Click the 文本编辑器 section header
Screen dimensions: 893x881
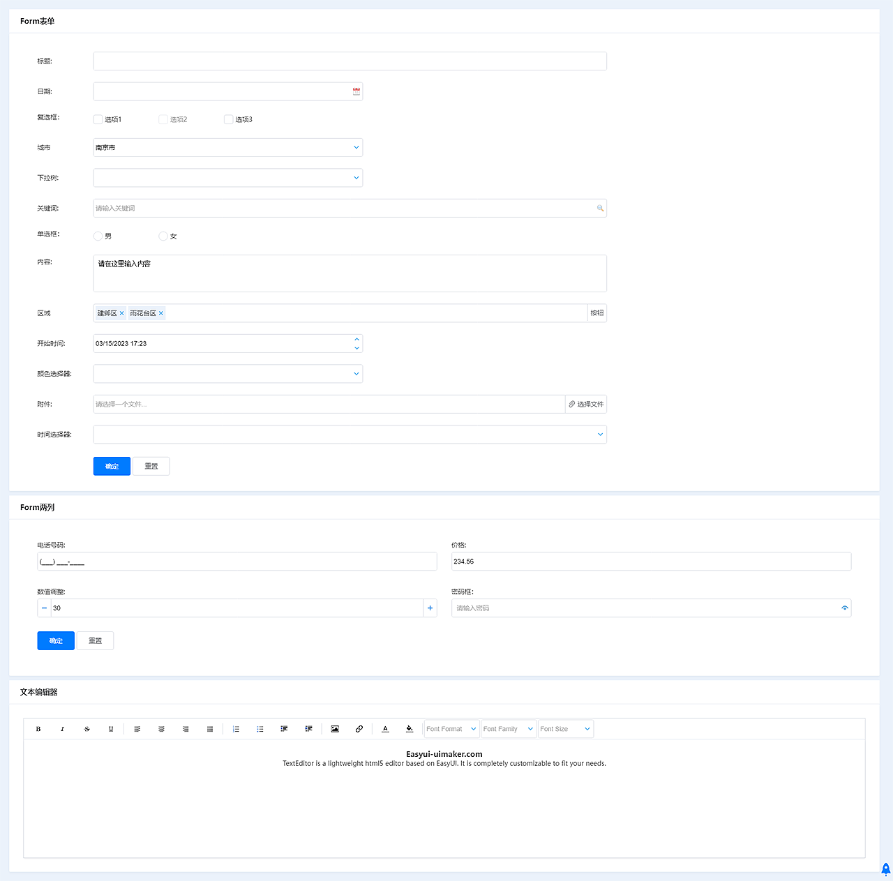[38, 691]
